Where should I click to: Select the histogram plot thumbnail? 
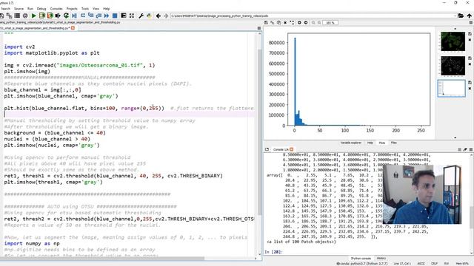tap(451, 89)
